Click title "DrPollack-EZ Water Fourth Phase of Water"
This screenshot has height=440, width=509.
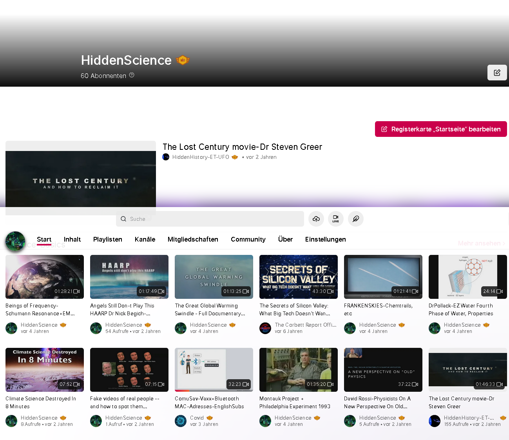(x=461, y=309)
